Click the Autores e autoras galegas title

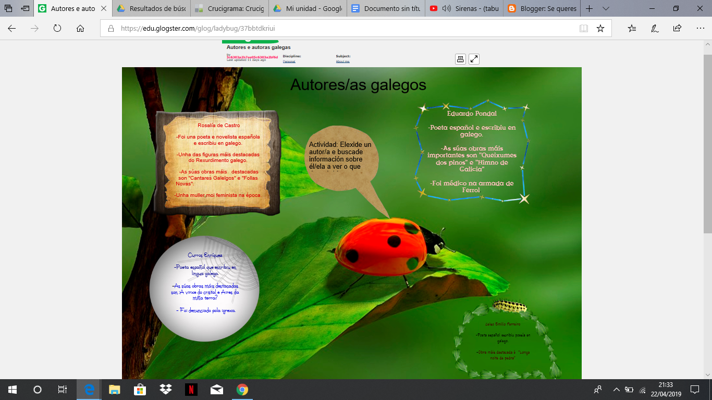259,47
